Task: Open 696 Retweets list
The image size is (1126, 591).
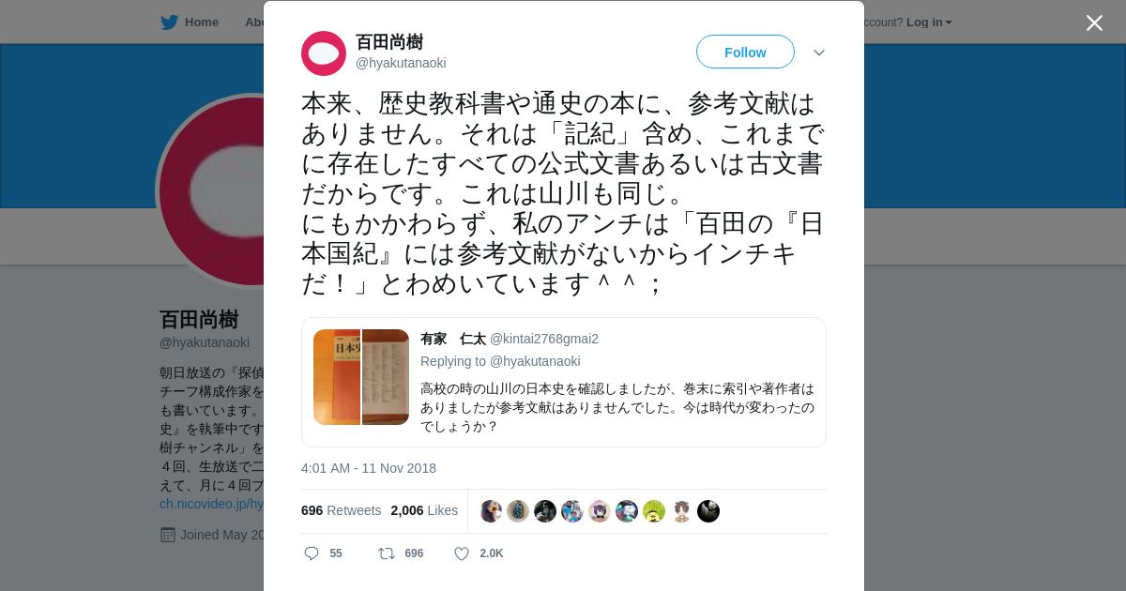Action: [341, 510]
